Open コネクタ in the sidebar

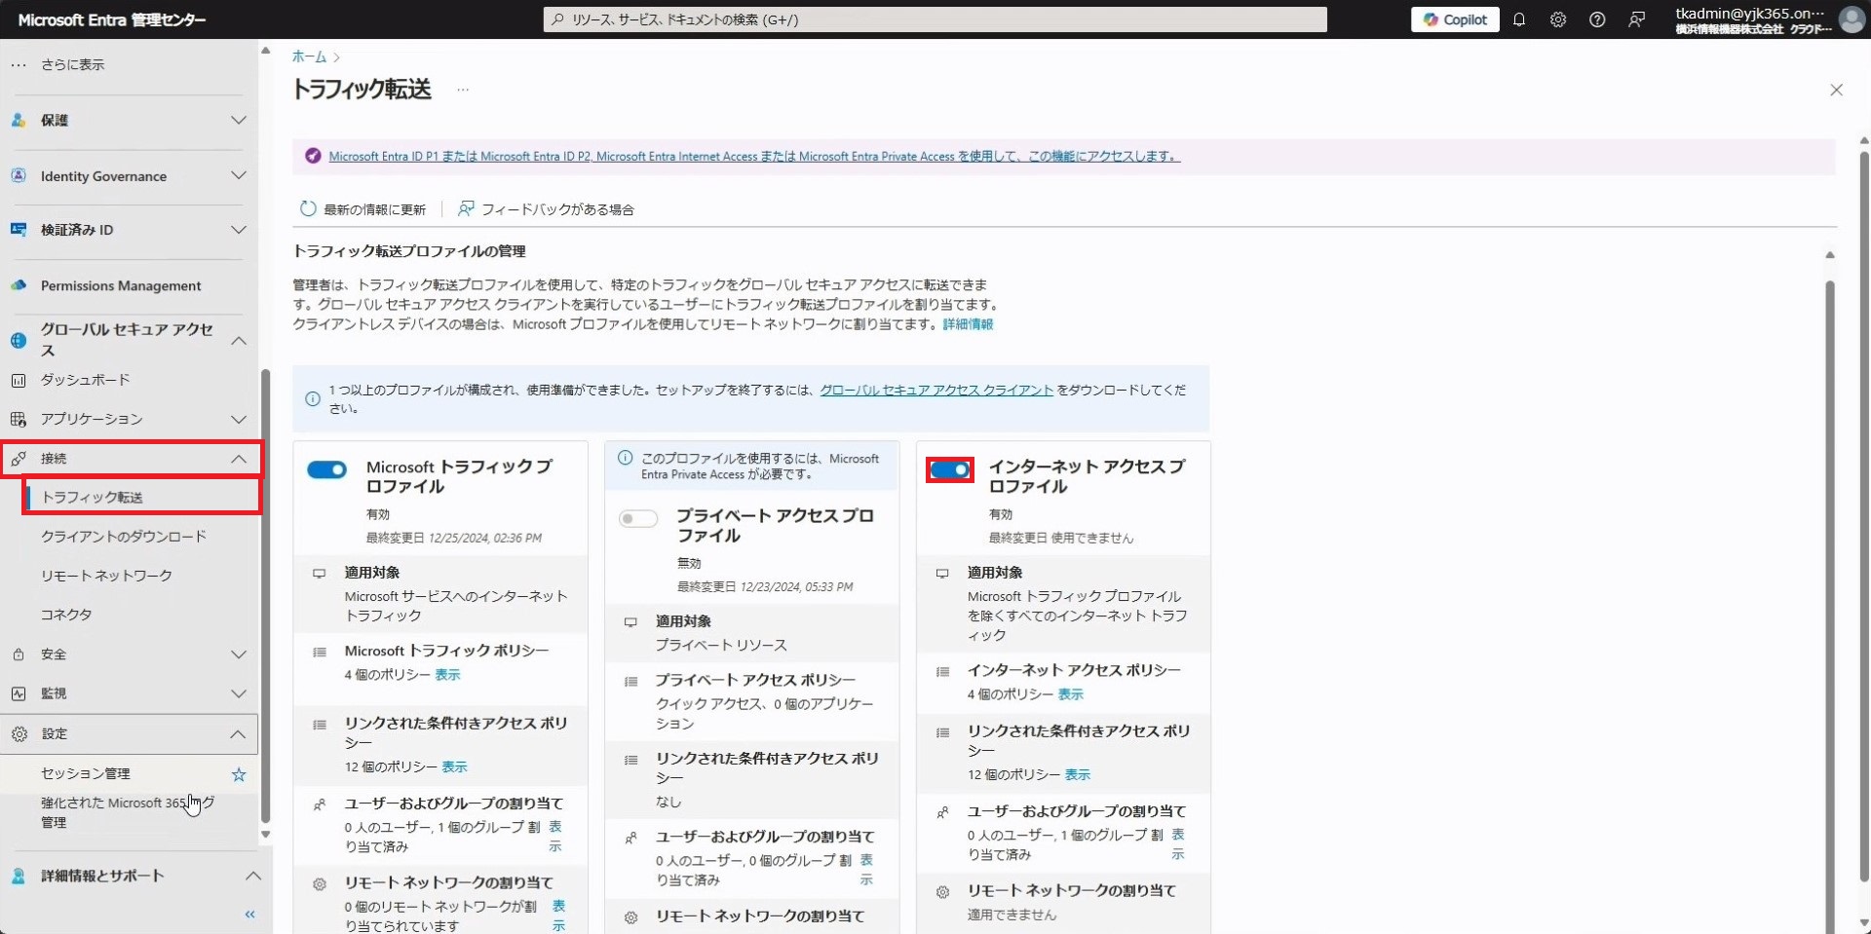pos(66,615)
